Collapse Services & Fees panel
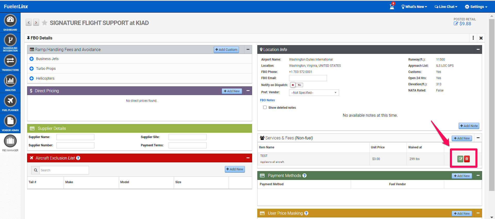495x219 pixels. click(x=478, y=138)
